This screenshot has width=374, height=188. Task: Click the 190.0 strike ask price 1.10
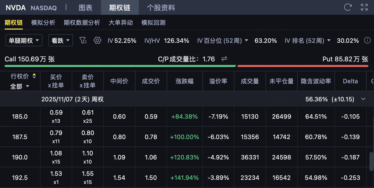coord(88,154)
